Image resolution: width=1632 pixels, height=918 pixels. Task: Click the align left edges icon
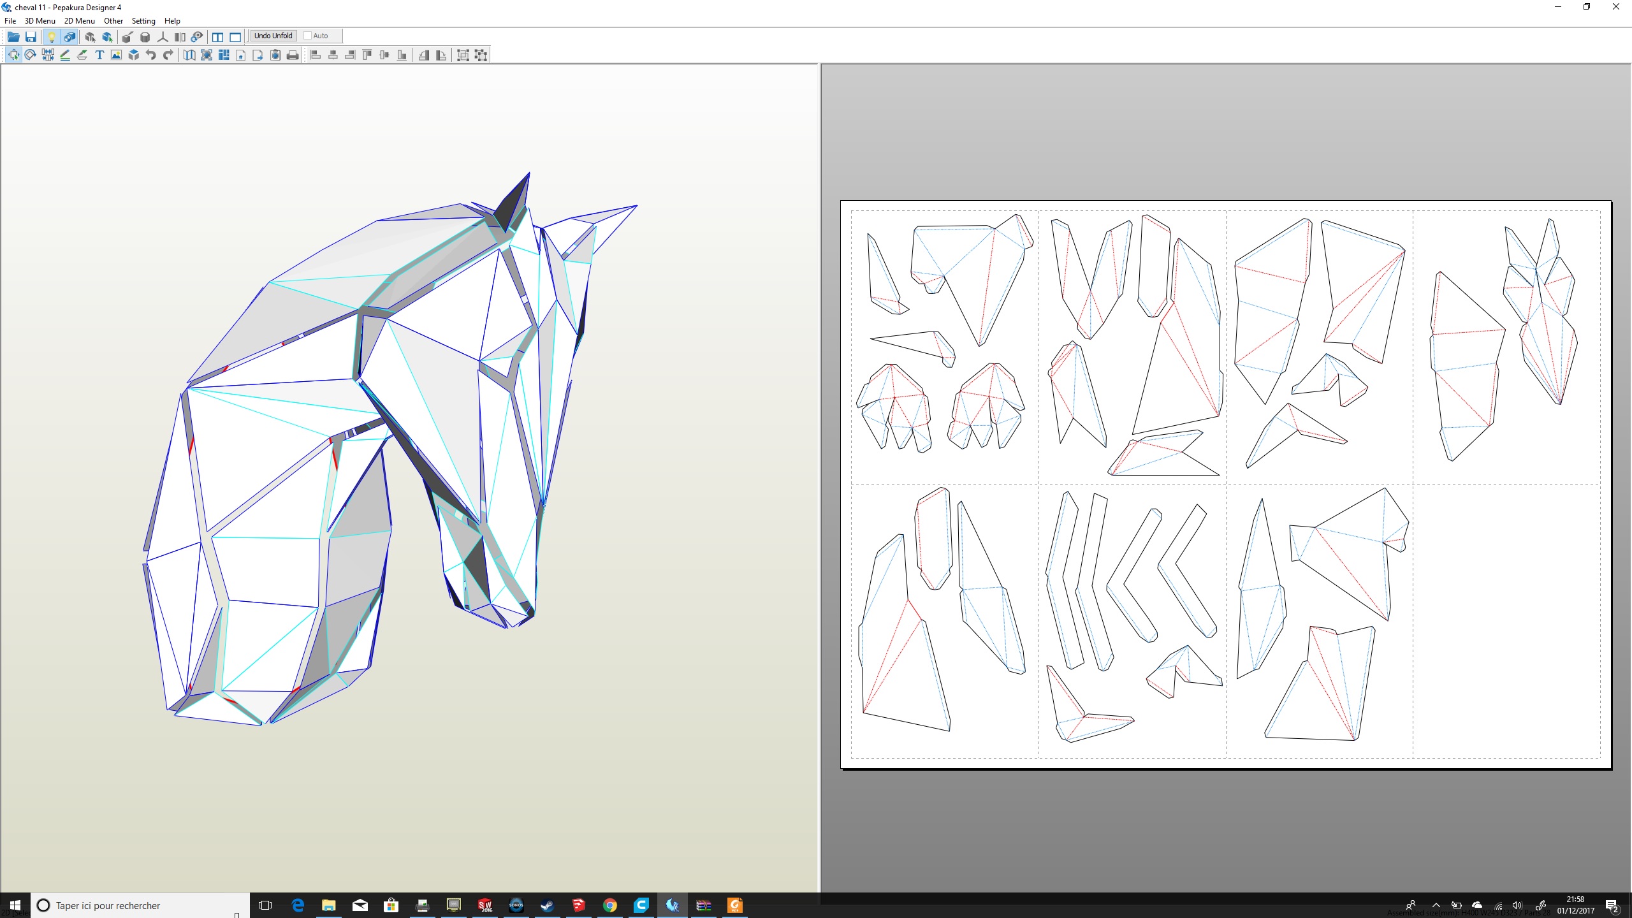click(316, 55)
